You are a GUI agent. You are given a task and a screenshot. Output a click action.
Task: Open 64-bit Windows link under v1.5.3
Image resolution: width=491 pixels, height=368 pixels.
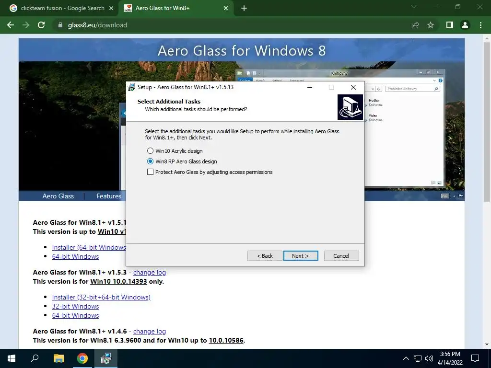tap(75, 315)
